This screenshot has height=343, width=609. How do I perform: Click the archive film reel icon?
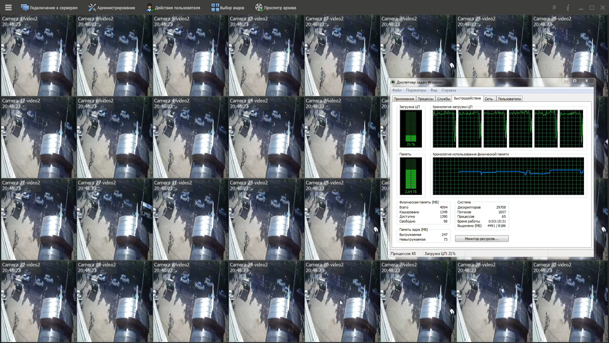259,8
